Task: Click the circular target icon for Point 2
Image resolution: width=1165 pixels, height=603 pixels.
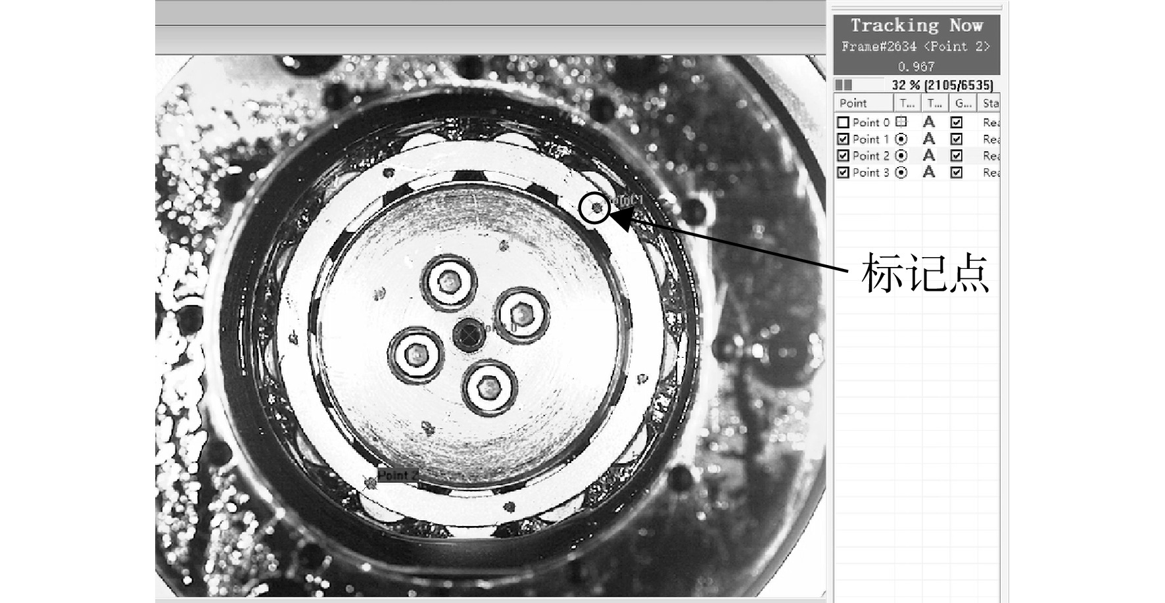Action: click(901, 156)
